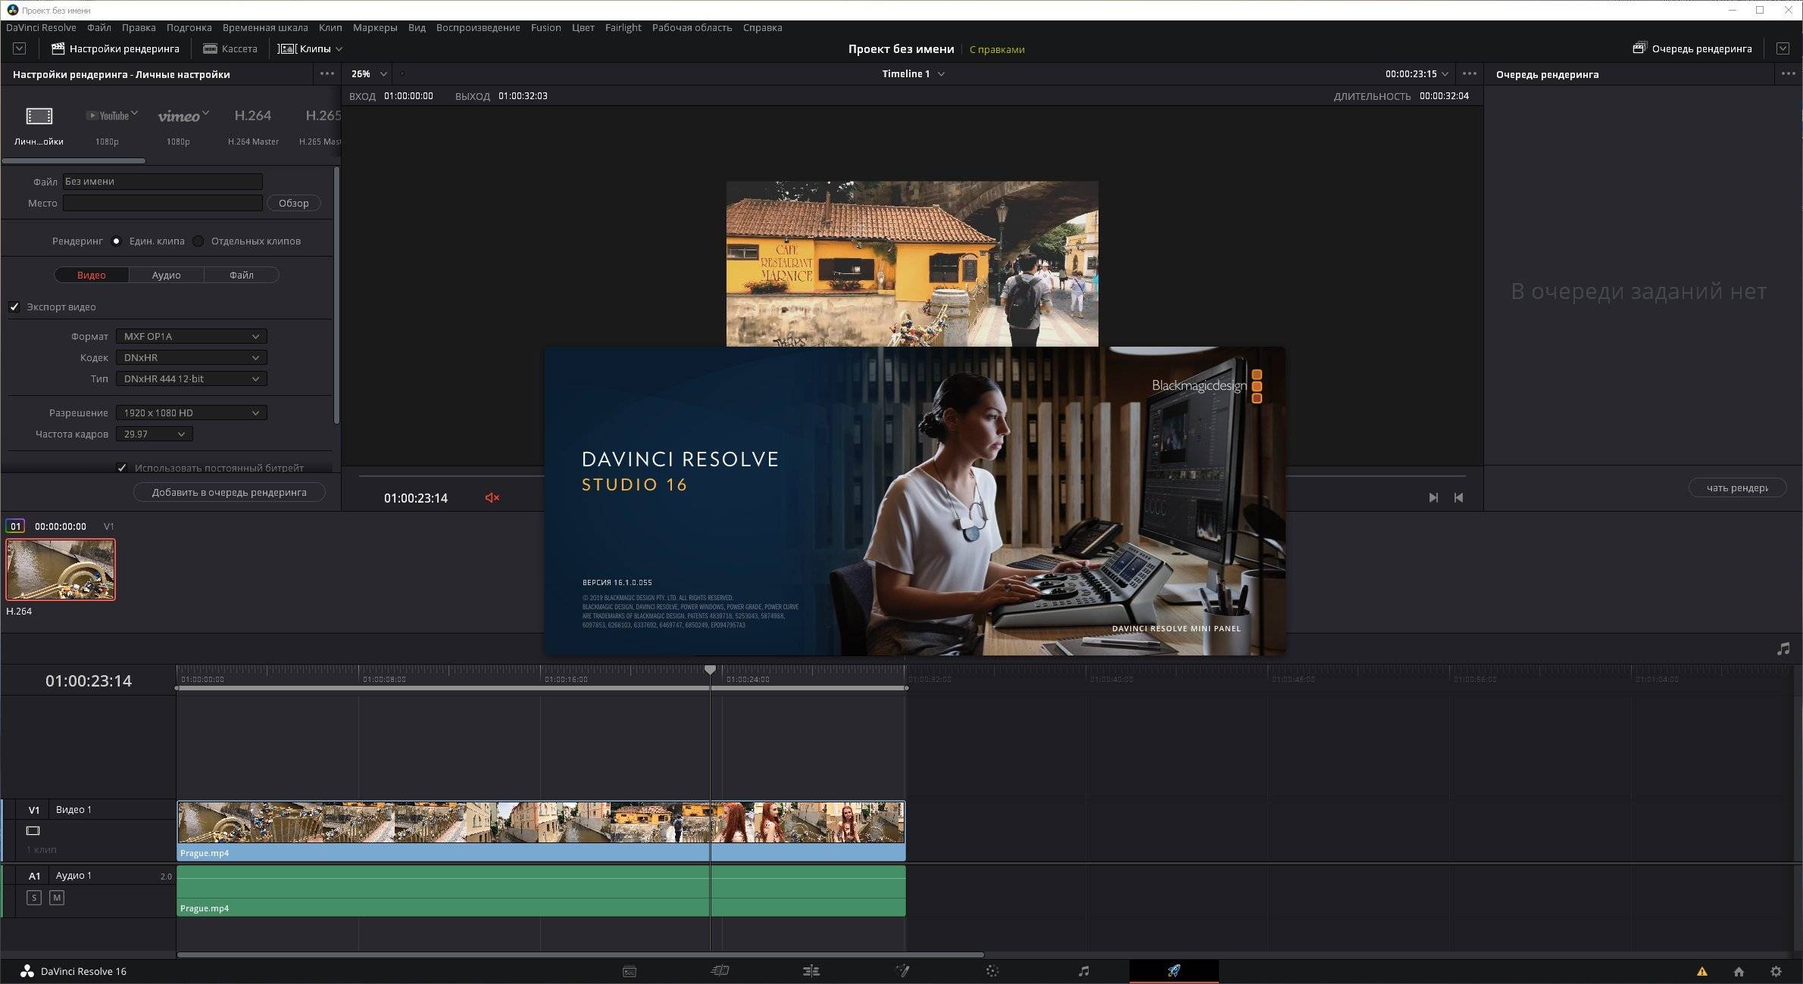The height and width of the screenshot is (984, 1803).
Task: Open the Color page icon
Action: (x=992, y=971)
